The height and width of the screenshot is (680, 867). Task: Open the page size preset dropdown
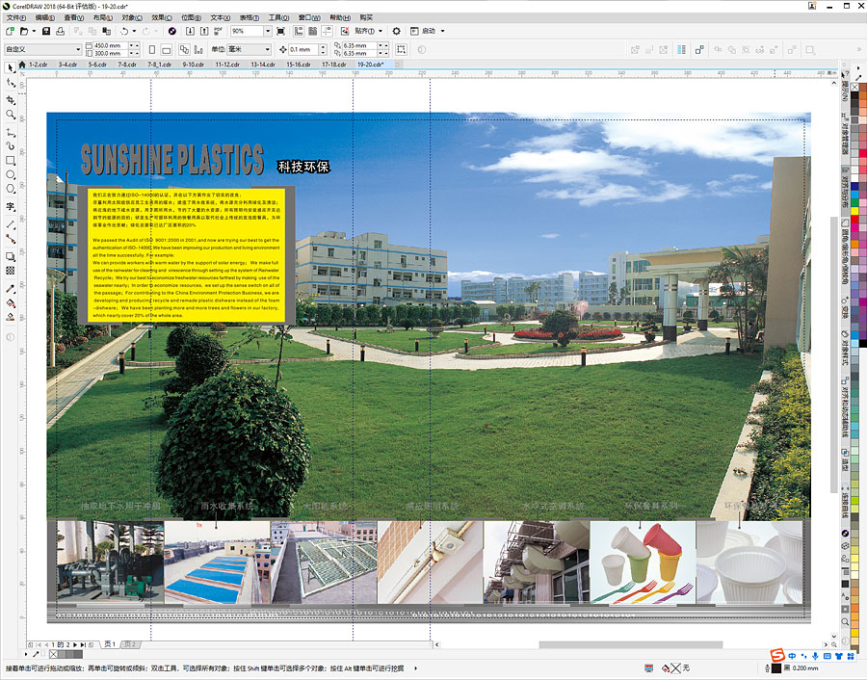78,49
